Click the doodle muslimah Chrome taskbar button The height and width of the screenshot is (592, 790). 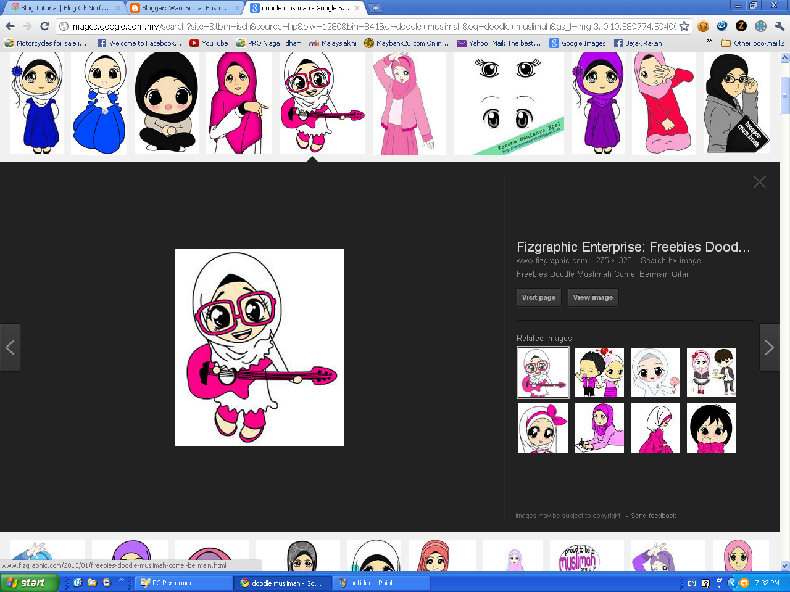(283, 583)
